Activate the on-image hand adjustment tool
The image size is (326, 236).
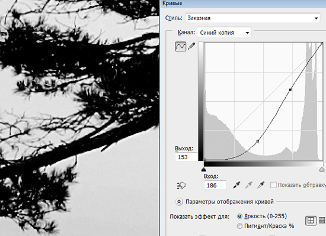pyautogui.click(x=181, y=185)
